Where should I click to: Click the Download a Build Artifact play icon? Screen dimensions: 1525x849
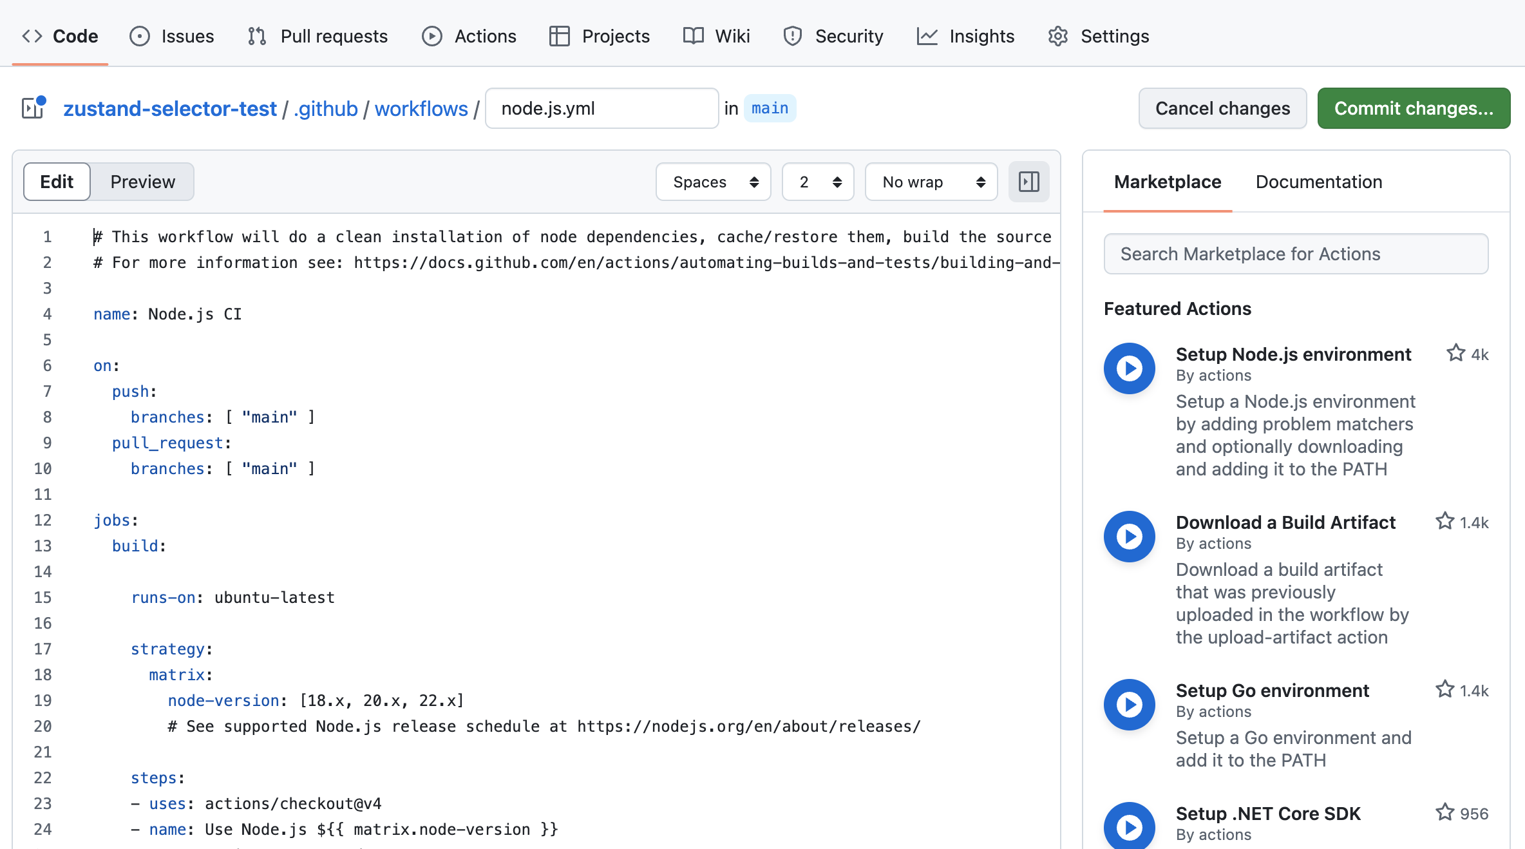click(1129, 537)
